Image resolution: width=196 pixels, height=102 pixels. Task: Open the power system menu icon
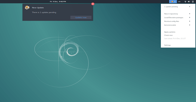(x=193, y=2)
